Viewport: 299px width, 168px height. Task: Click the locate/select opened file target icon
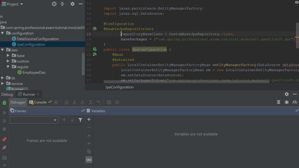54,4
